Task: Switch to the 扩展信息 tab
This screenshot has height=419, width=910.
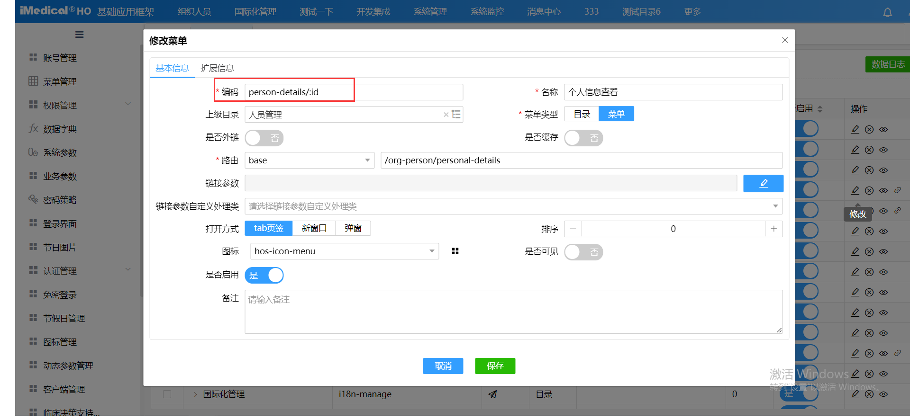Action: pyautogui.click(x=217, y=68)
